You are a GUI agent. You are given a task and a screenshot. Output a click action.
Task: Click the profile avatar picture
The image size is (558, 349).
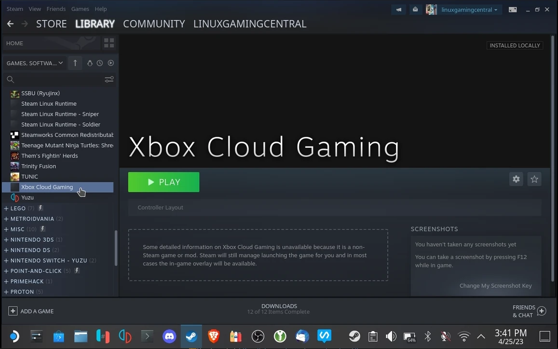(x=431, y=10)
